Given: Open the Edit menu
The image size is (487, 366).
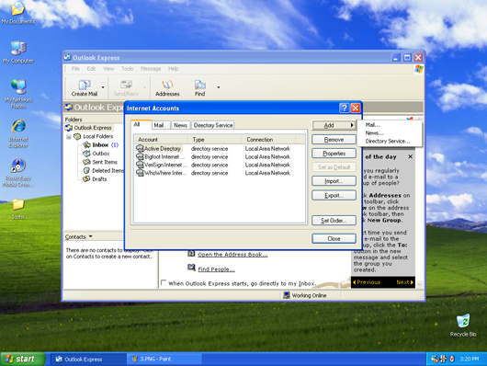Looking at the screenshot, I should pos(91,69).
